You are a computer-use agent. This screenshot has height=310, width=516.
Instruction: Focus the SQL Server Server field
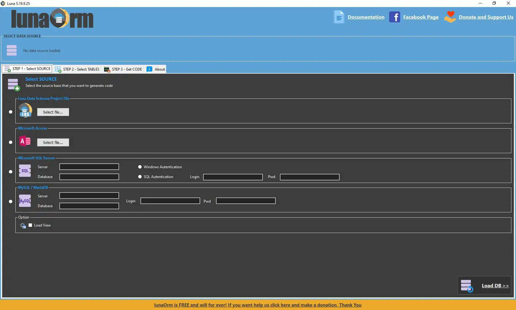[x=89, y=167]
